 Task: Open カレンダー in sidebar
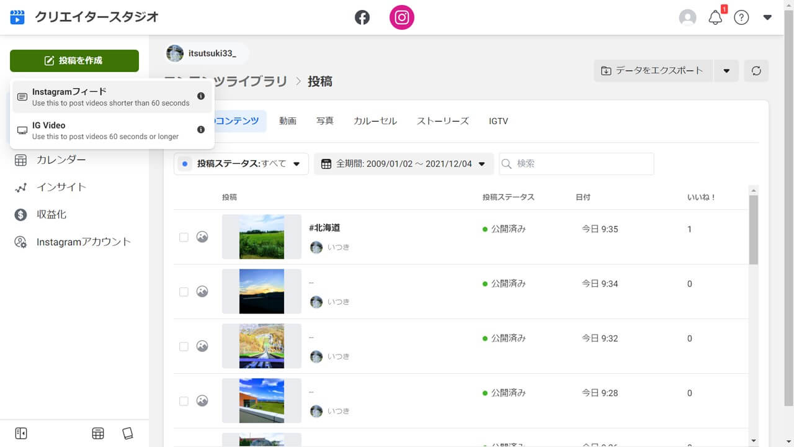pos(61,160)
